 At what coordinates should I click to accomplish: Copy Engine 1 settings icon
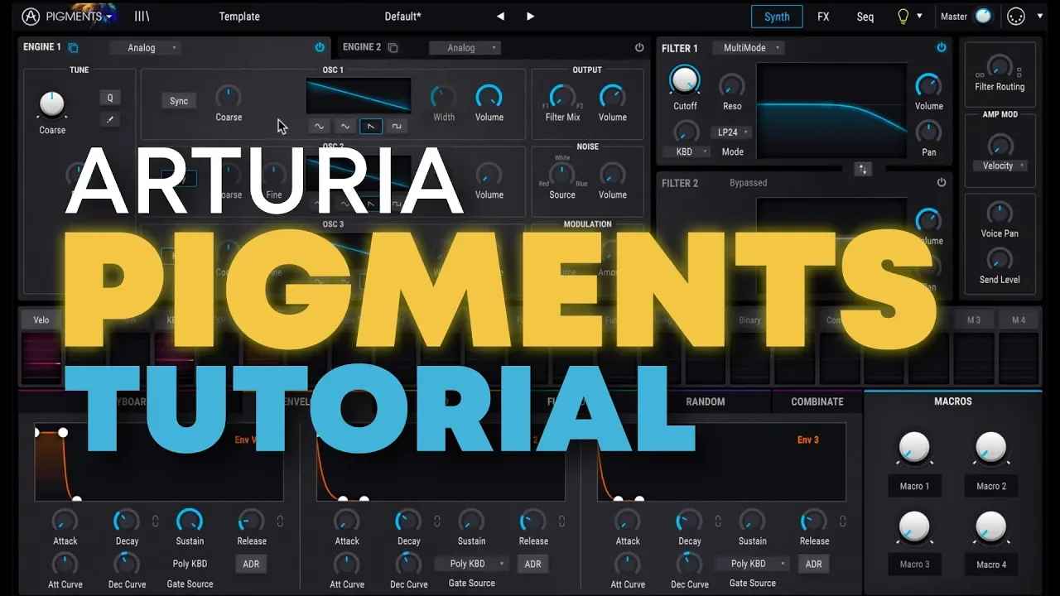point(73,48)
